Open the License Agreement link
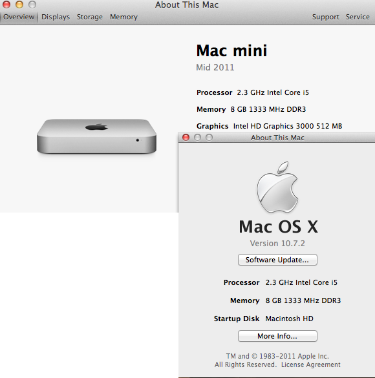This screenshot has height=378, width=375. click(310, 364)
